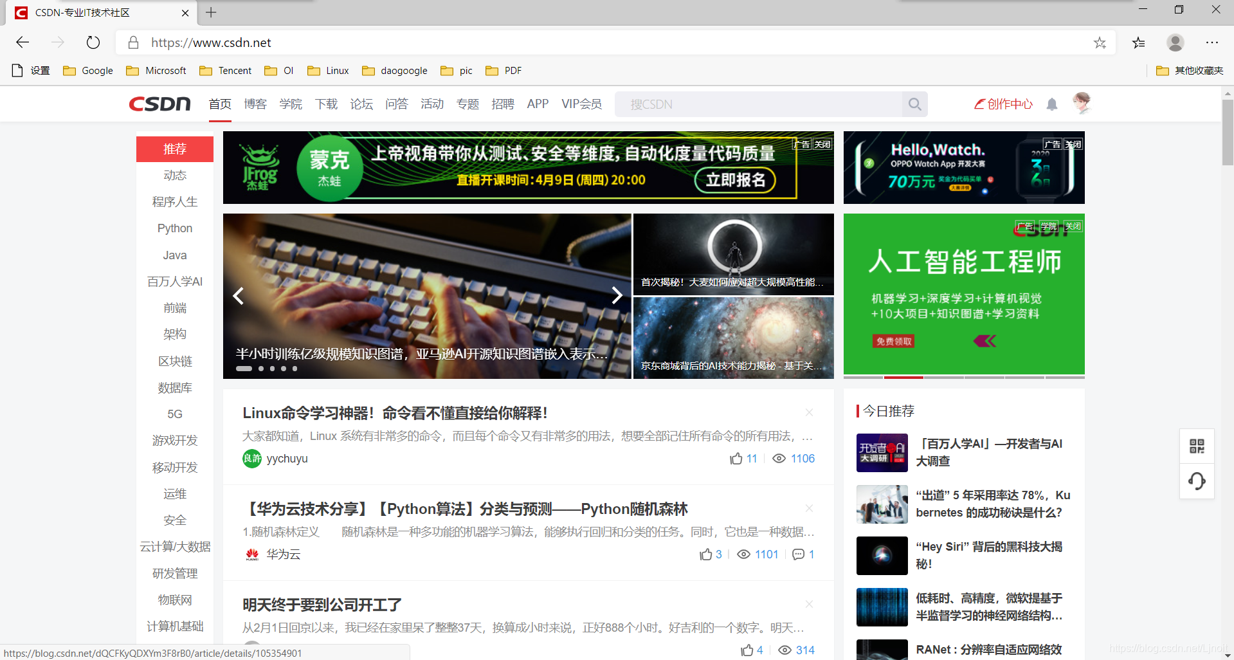Close the JFrog banner ad
The image size is (1234, 660).
tap(822, 144)
